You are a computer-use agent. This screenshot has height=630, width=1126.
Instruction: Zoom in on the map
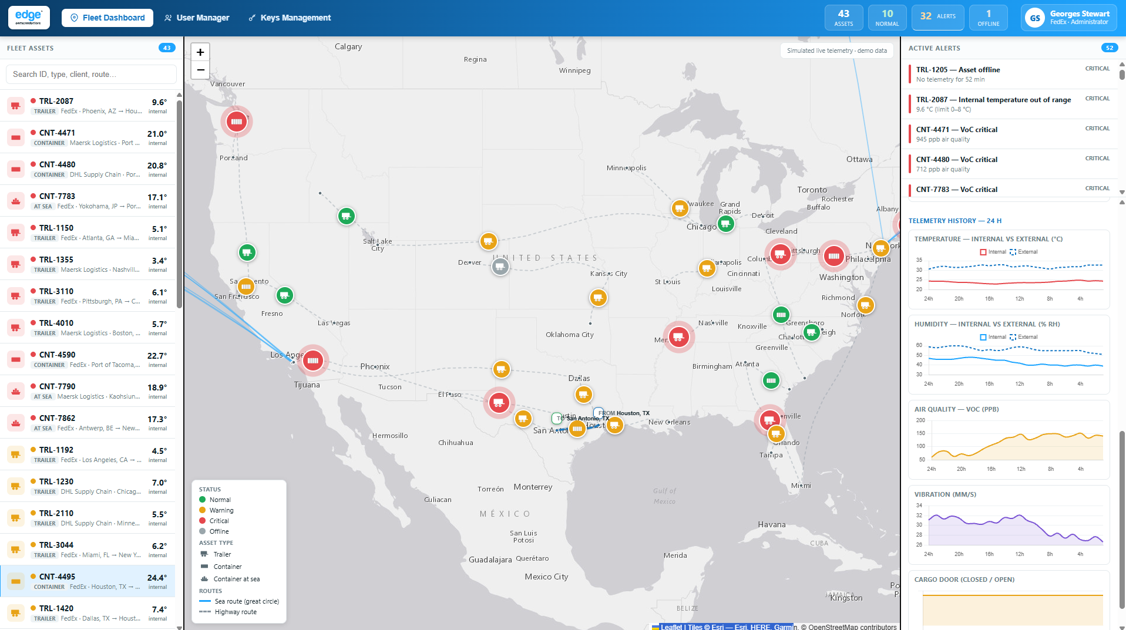click(x=200, y=52)
